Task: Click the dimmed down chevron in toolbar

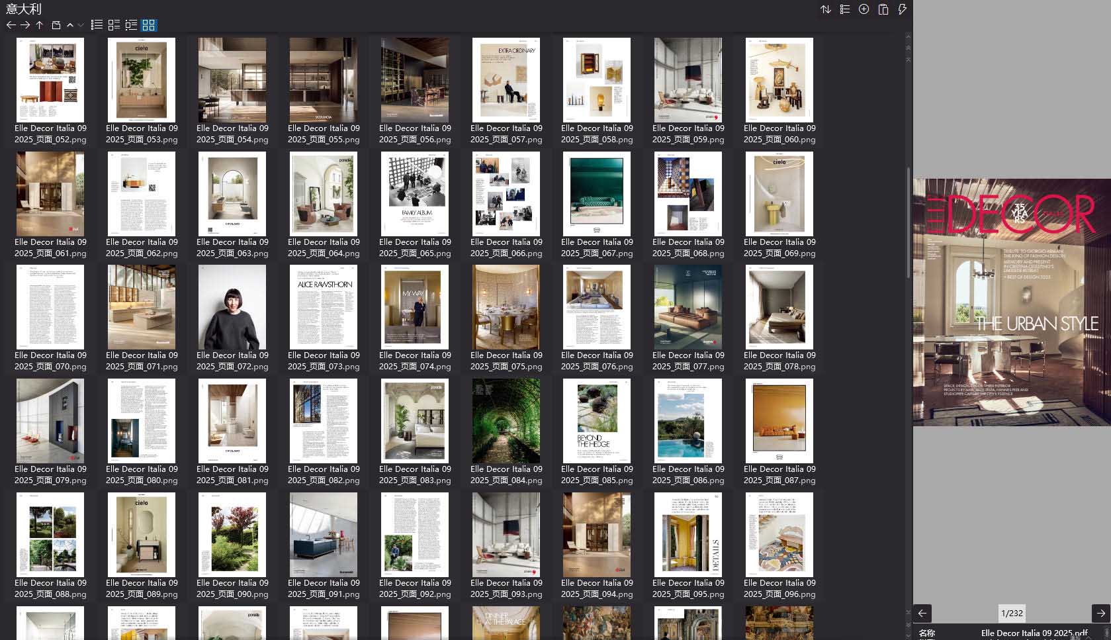Action: [81, 25]
